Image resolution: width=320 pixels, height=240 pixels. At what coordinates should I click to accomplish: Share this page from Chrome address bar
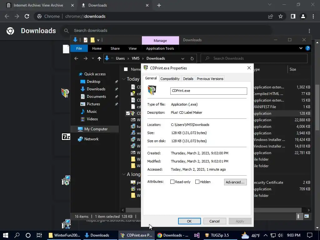[271, 16]
